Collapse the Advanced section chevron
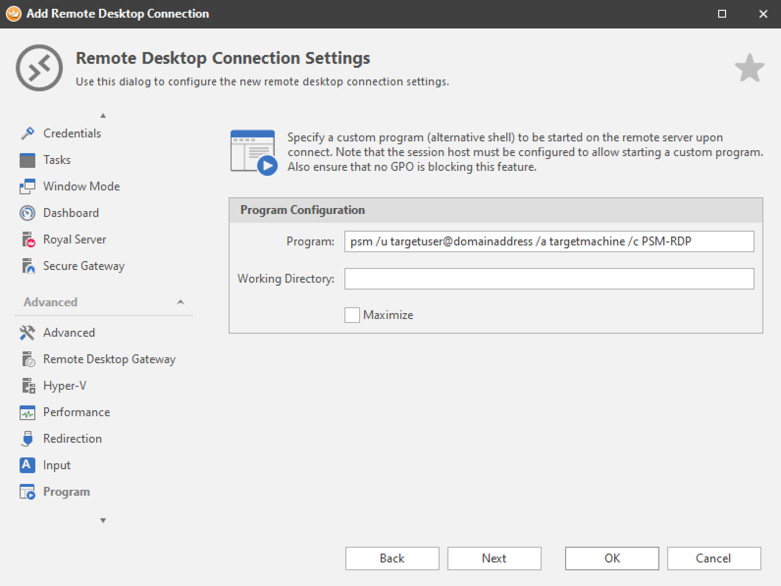Viewport: 781px width, 586px height. (181, 302)
